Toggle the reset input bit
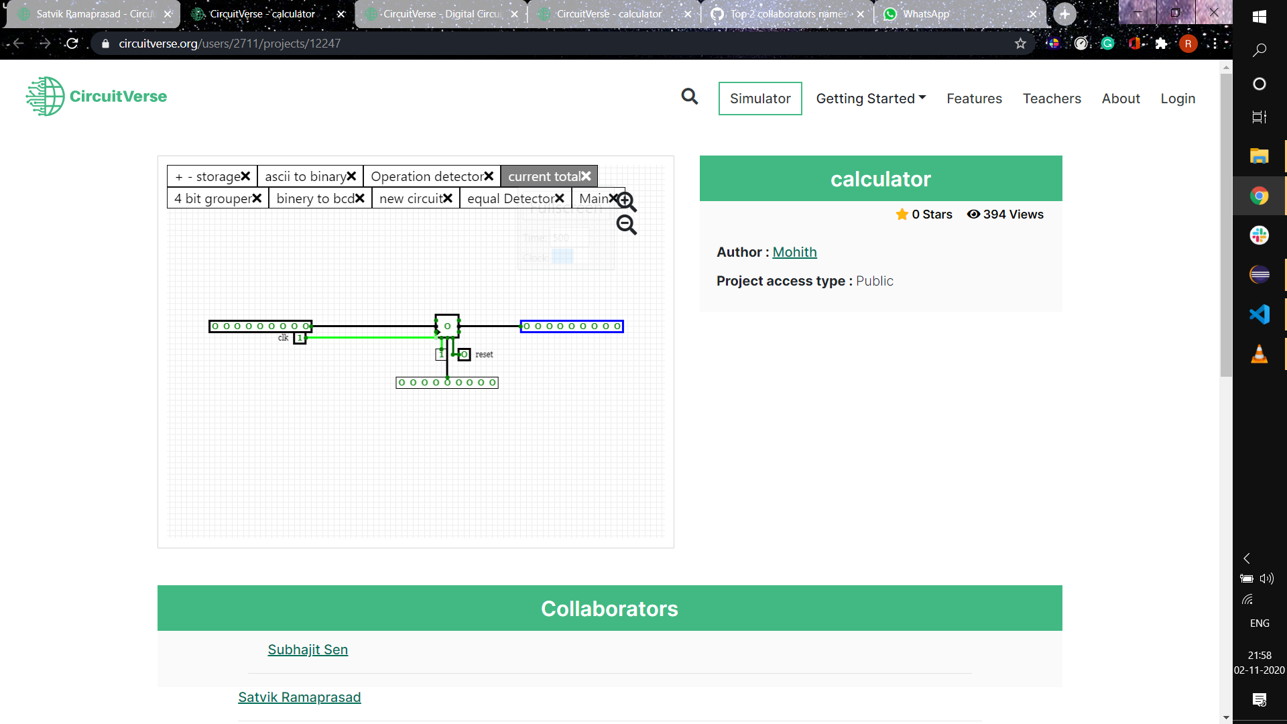This screenshot has width=1287, height=724. [464, 354]
